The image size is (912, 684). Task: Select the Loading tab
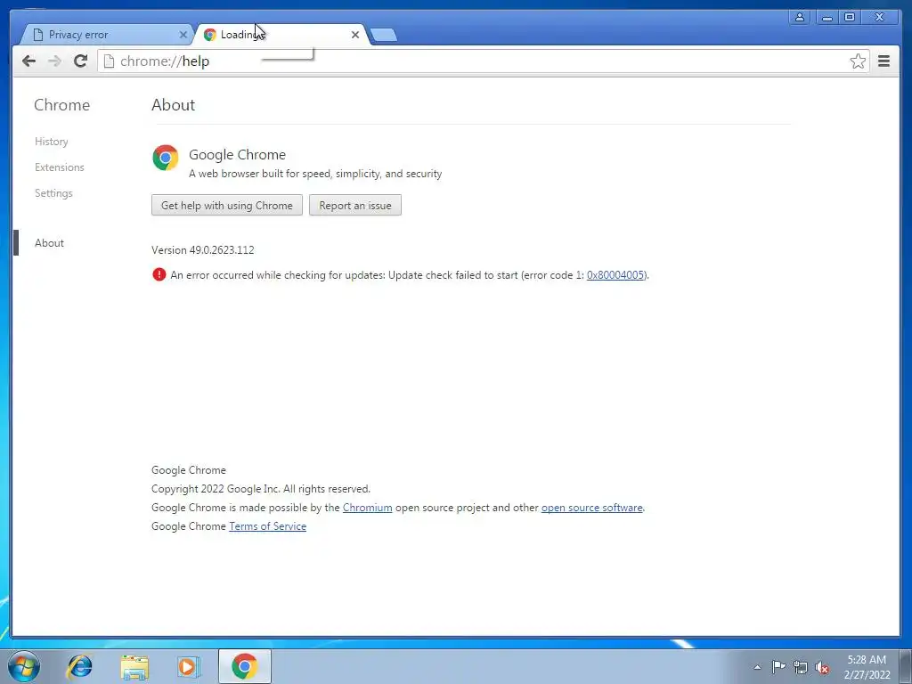click(282, 35)
